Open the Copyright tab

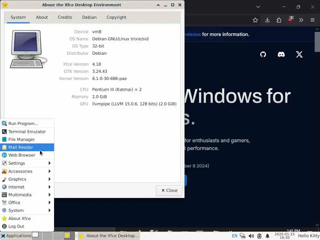pos(116,17)
